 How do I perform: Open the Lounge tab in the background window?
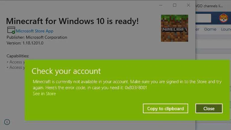(x=226, y=29)
